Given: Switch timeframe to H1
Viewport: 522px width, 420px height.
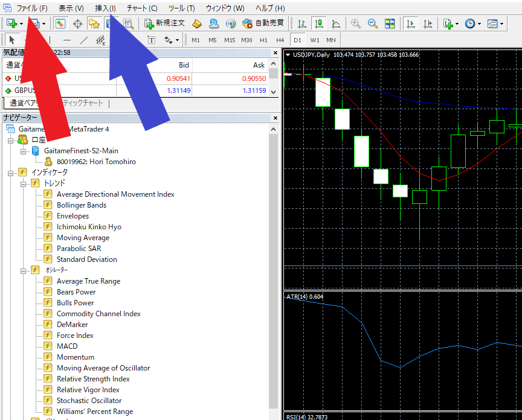Looking at the screenshot, I should coord(263,40).
